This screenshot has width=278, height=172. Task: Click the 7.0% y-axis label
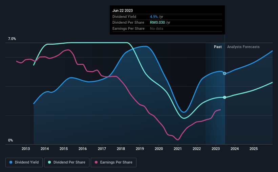click(12, 39)
